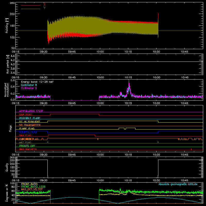
Task: Click the 0.0 tick on modulation axis
Action: 13,100
